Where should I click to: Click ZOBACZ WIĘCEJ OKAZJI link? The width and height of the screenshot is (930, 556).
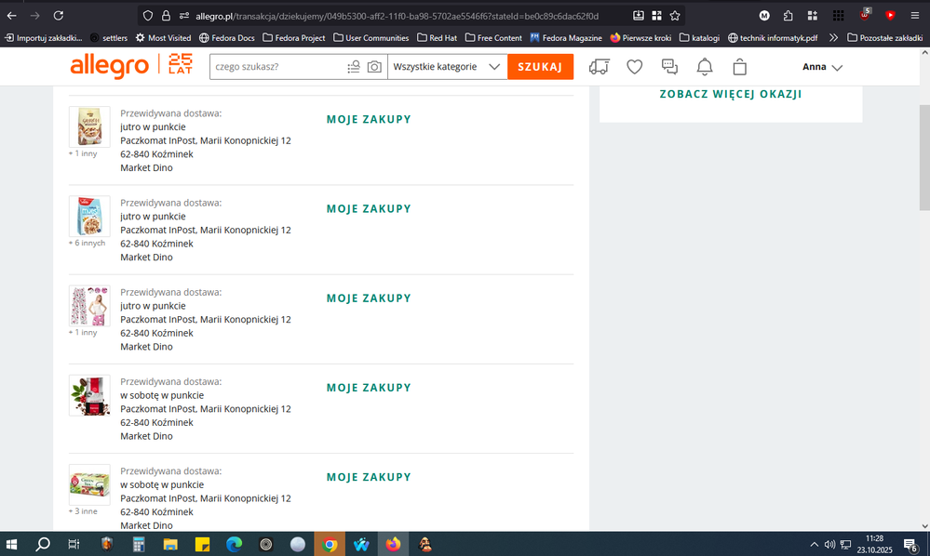pyautogui.click(x=730, y=94)
